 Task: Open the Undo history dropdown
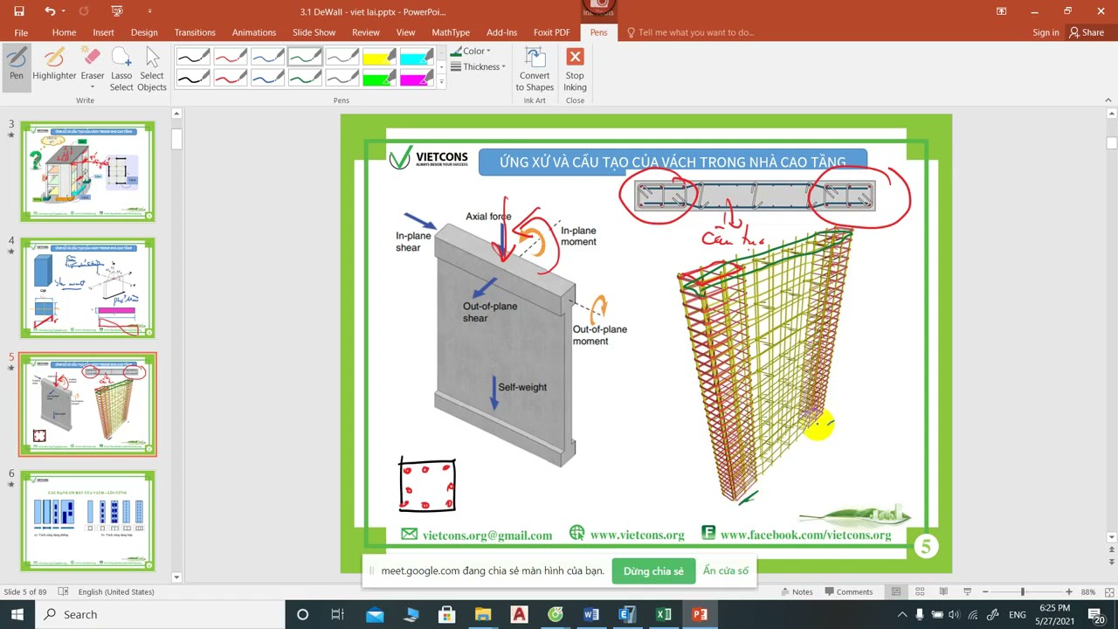(64, 11)
